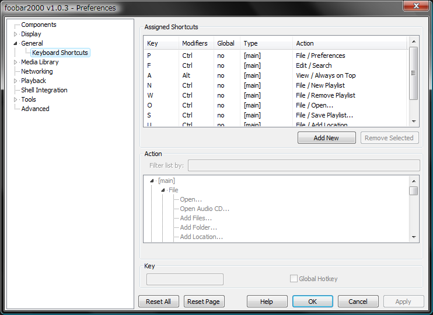
Task: Select the File / Remove Playlist row
Action: 275,95
